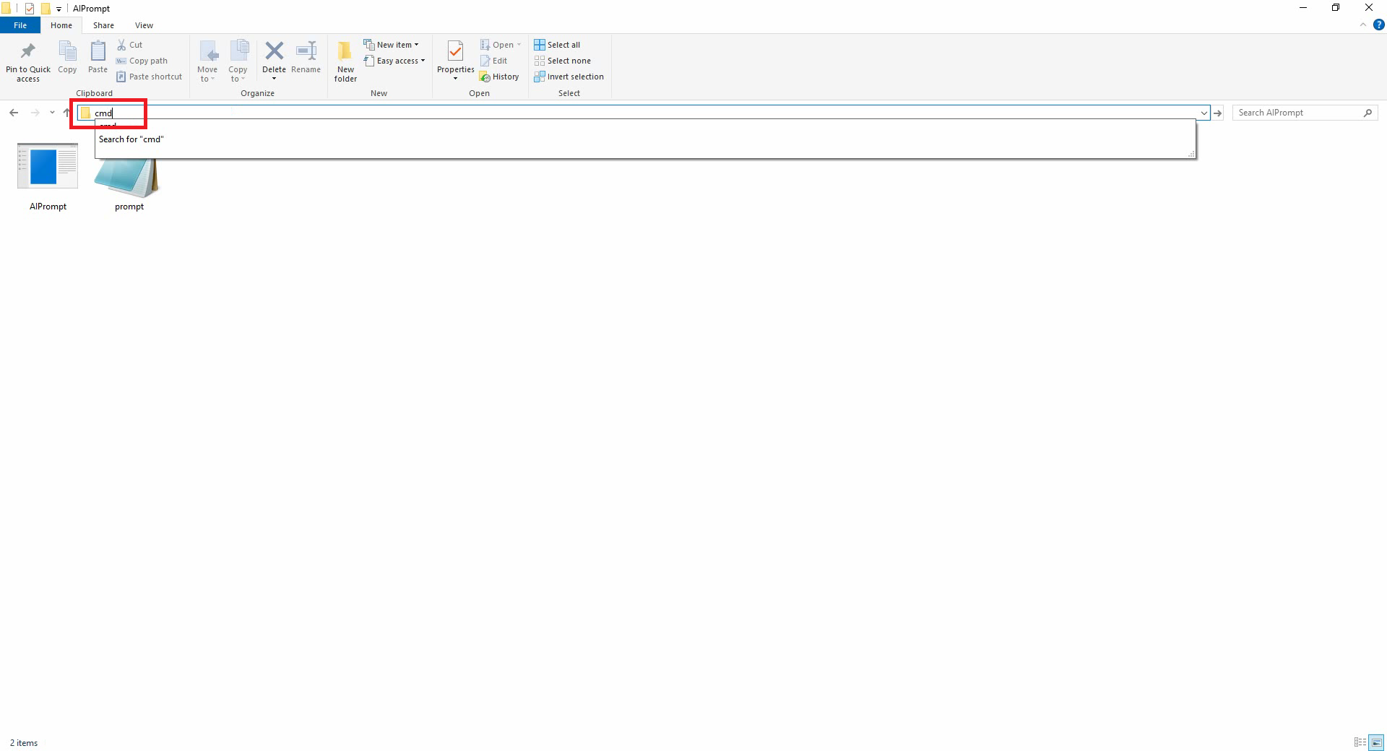
Task: Select the AIPrompt file thumbnail
Action: click(x=48, y=177)
